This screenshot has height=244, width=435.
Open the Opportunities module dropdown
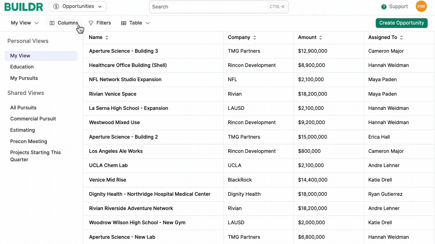pyautogui.click(x=77, y=6)
